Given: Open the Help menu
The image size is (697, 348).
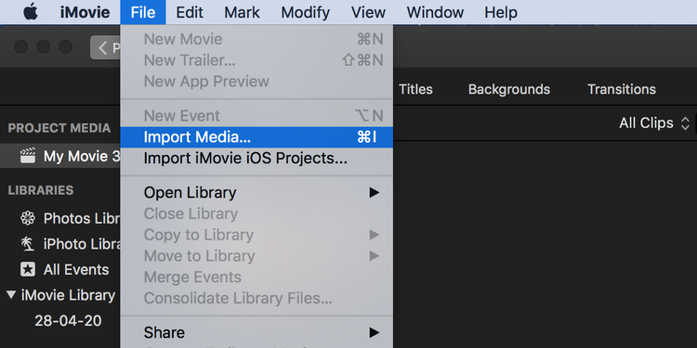Looking at the screenshot, I should tap(501, 12).
